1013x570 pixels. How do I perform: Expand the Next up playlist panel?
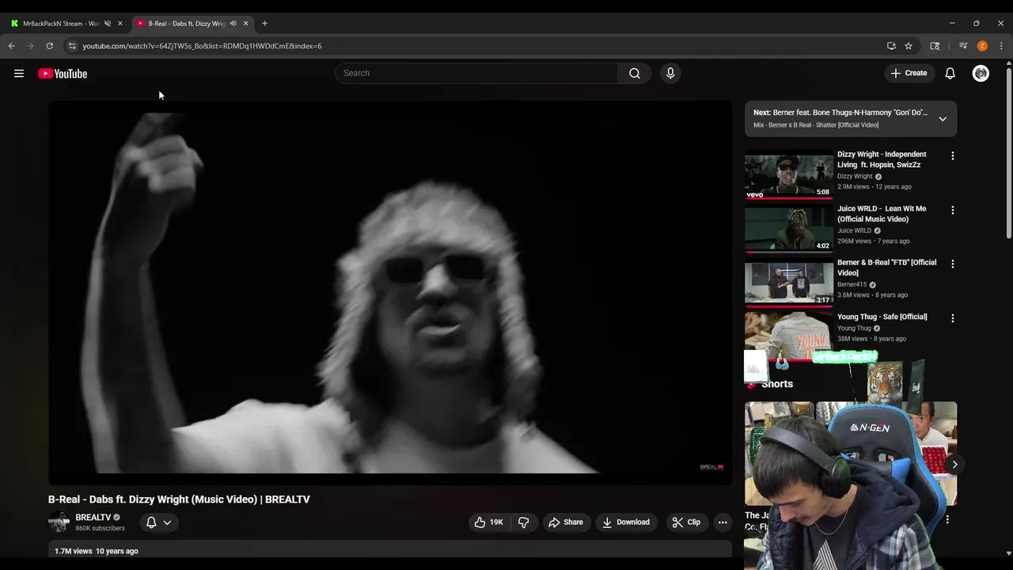943,119
